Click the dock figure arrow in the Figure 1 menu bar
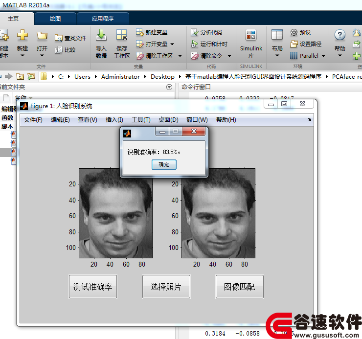362x339 pixels. click(x=309, y=120)
